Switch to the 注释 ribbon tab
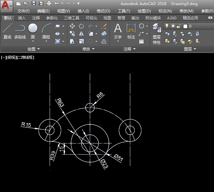Screen dimensions: 214x192 (36, 18)
